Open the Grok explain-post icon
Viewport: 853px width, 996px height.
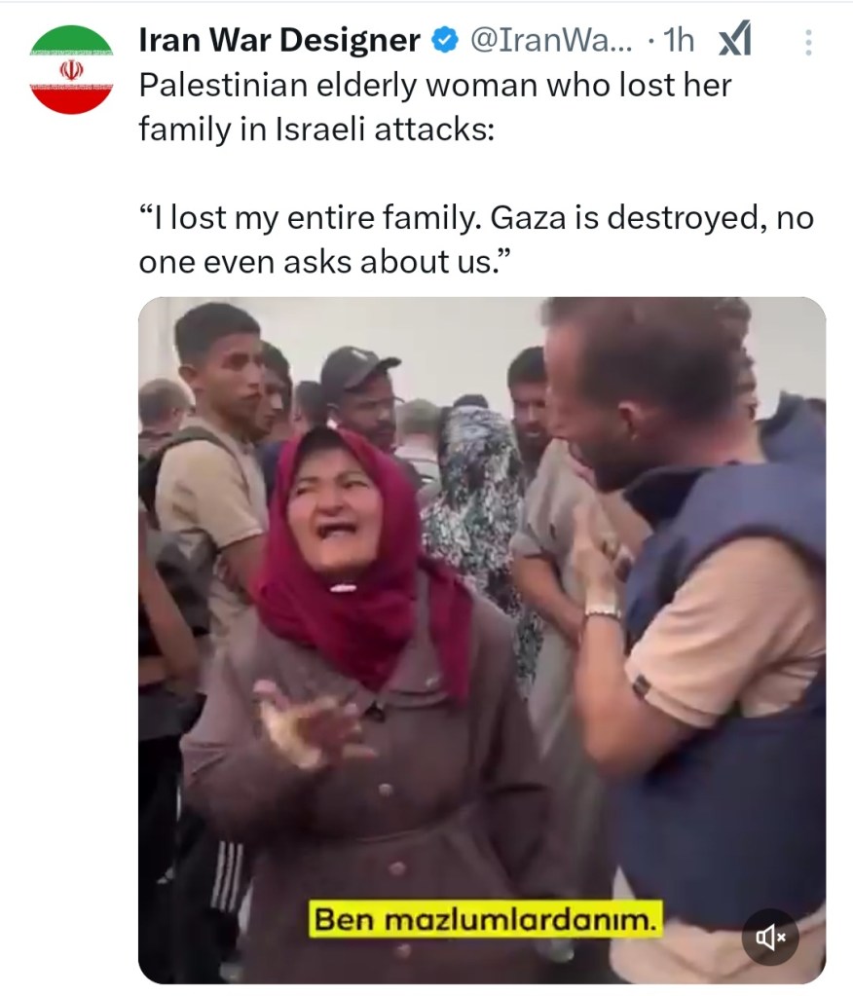click(735, 39)
